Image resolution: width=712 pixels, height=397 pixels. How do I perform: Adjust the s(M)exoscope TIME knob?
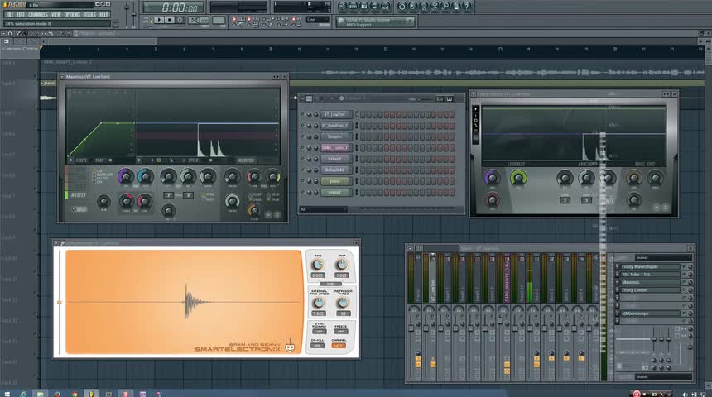[317, 264]
